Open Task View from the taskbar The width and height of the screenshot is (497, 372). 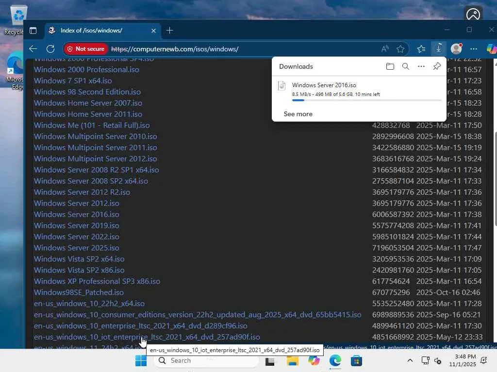pos(270,360)
